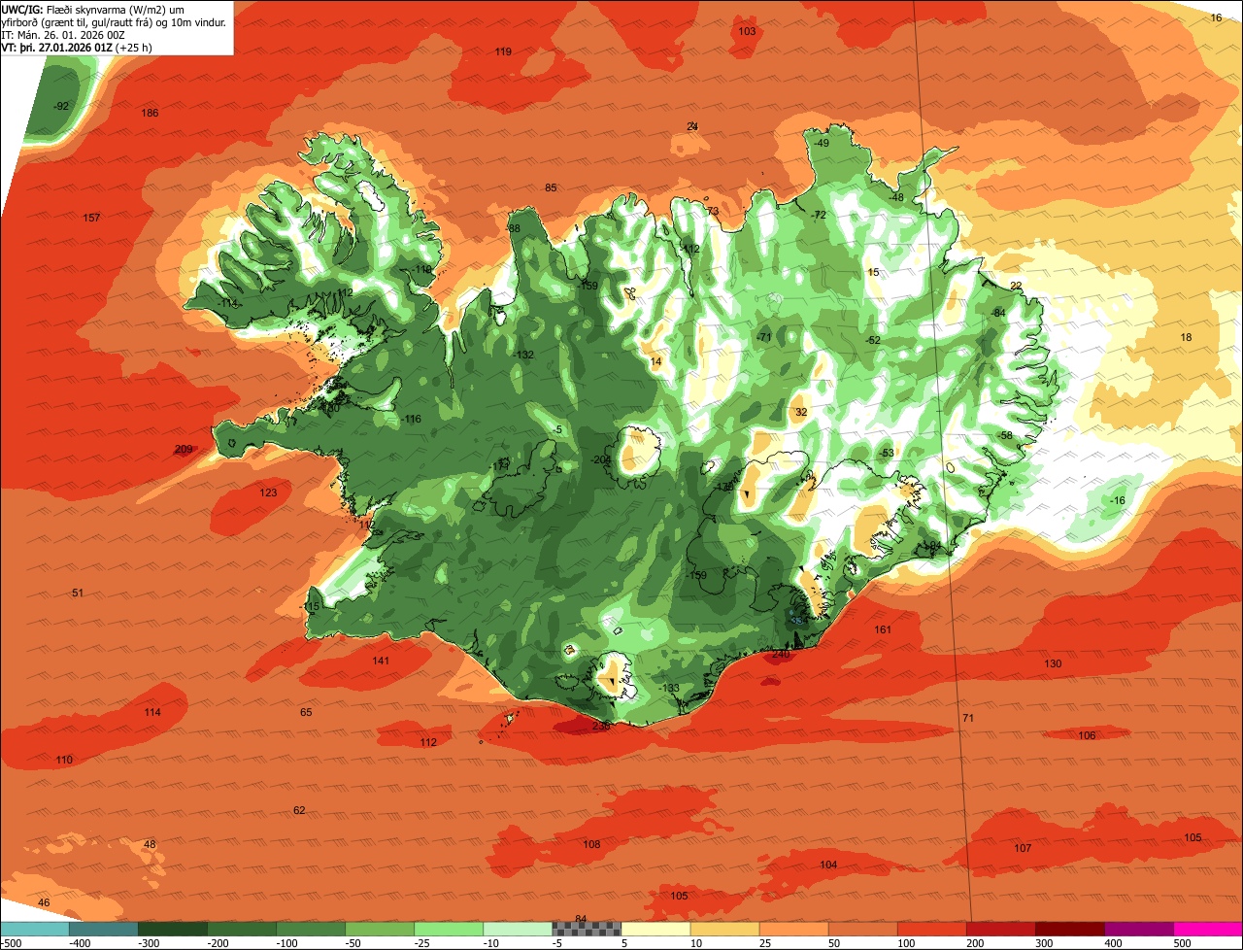
Task: Click the map value '108' south of Iceland
Action: (x=591, y=845)
